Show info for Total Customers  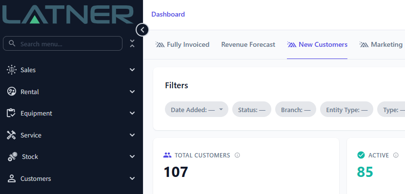pyautogui.click(x=237, y=155)
